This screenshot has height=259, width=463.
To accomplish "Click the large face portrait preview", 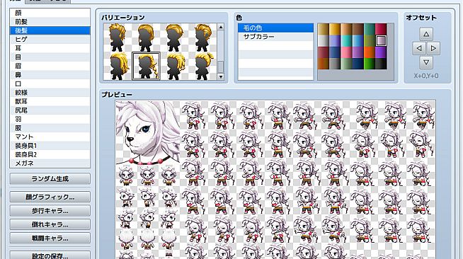I will point(148,132).
